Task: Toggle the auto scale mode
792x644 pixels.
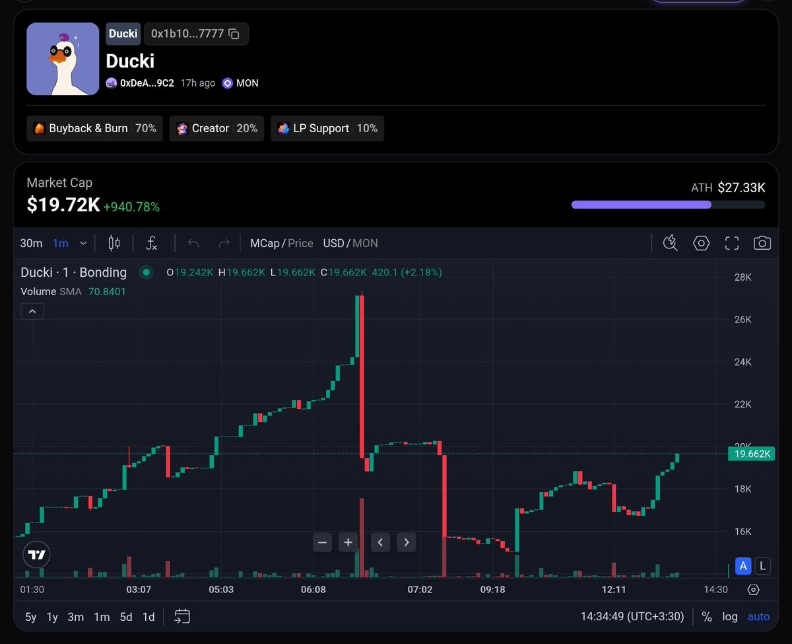Action: click(x=758, y=616)
